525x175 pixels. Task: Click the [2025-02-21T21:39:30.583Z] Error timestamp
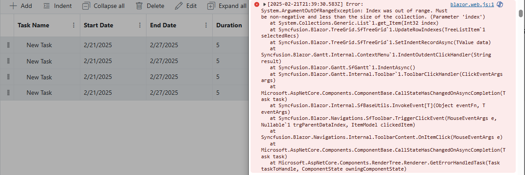(315, 4)
